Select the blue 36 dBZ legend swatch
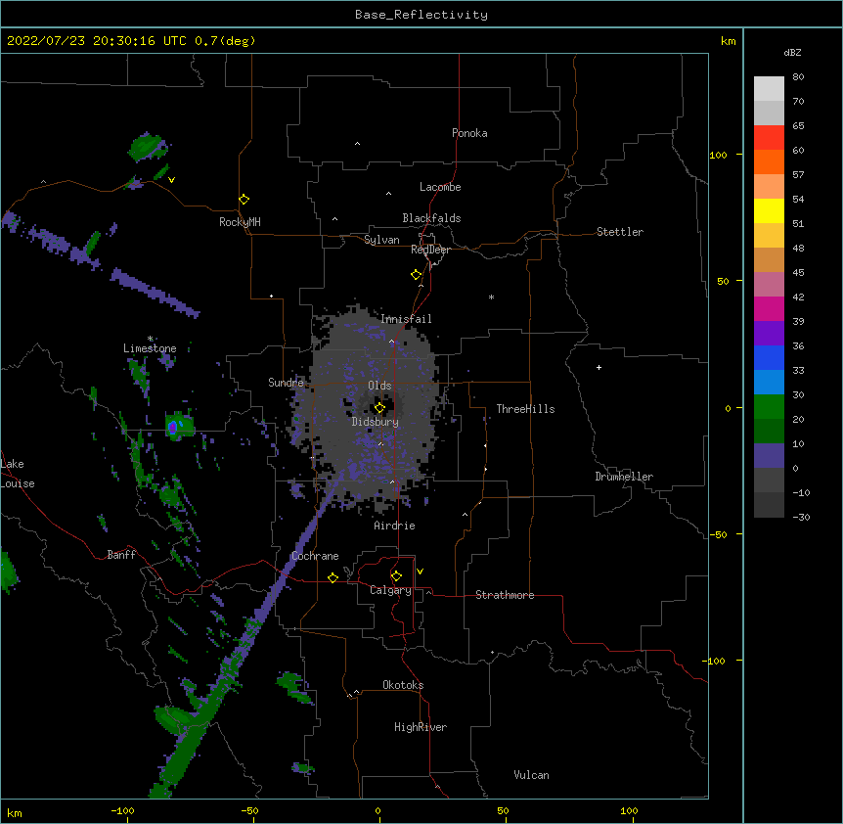The width and height of the screenshot is (843, 824). [769, 357]
